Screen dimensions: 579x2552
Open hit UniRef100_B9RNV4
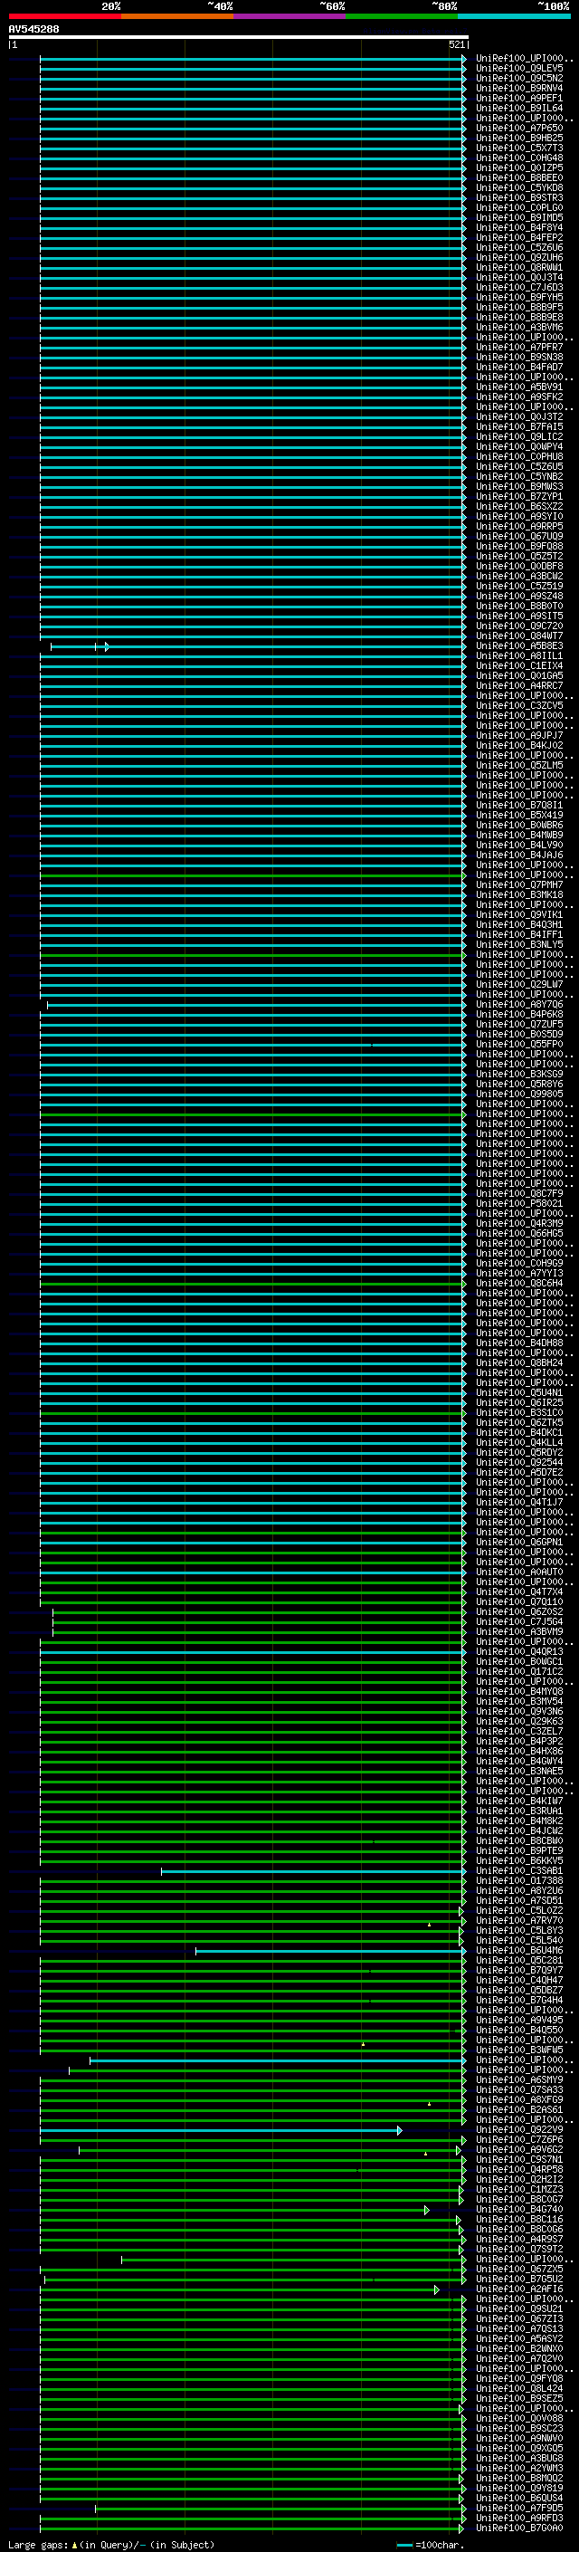518,88
